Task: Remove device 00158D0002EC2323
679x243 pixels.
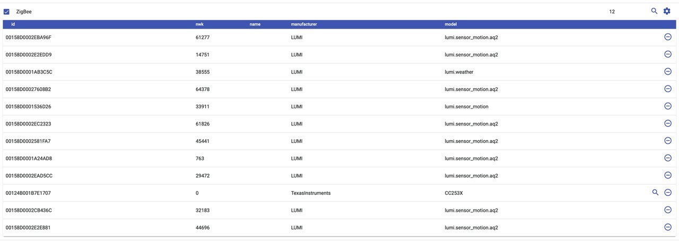Action: coord(668,123)
